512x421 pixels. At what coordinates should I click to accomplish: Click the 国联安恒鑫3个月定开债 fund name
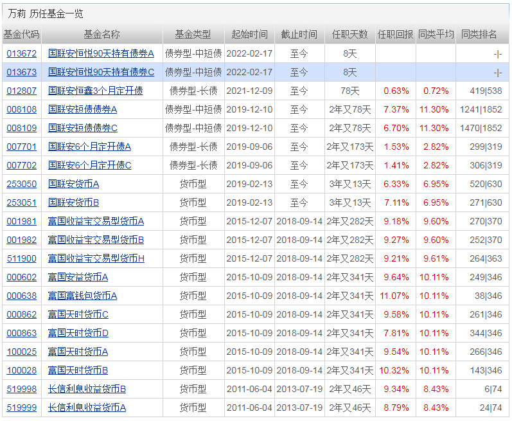[x=95, y=91]
